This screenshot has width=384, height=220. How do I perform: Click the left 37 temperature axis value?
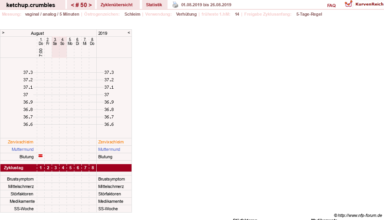coord(26,95)
